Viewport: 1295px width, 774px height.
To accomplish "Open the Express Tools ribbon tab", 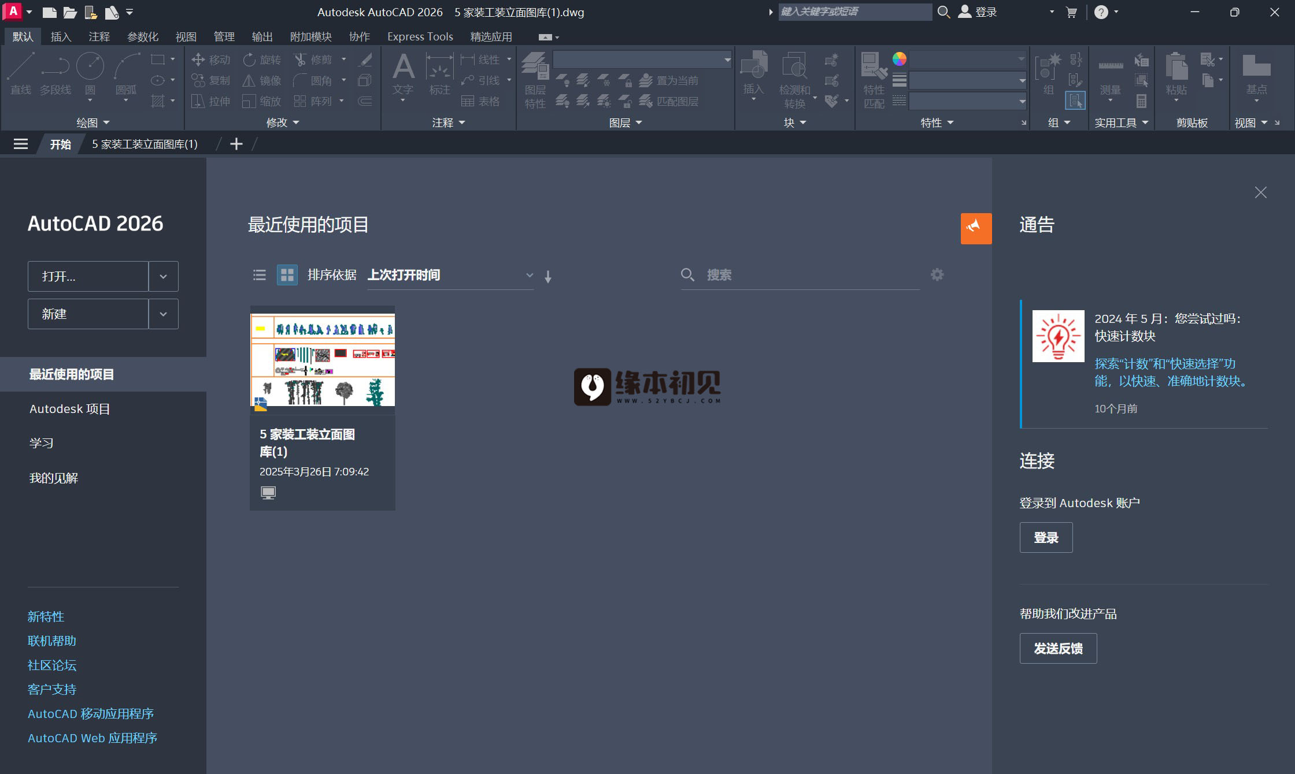I will coord(420,36).
